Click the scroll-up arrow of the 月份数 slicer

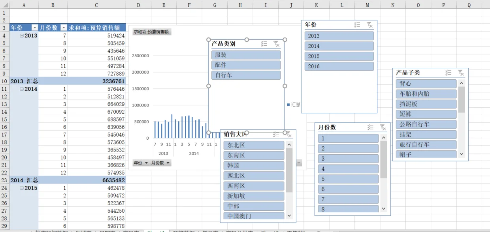click(x=383, y=138)
